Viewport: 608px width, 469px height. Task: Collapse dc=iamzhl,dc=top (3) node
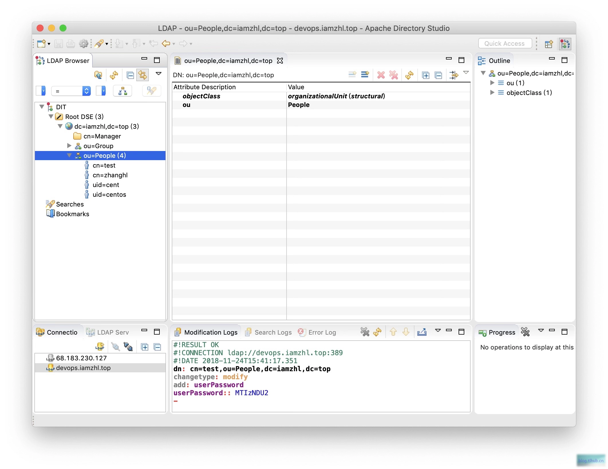pos(60,126)
